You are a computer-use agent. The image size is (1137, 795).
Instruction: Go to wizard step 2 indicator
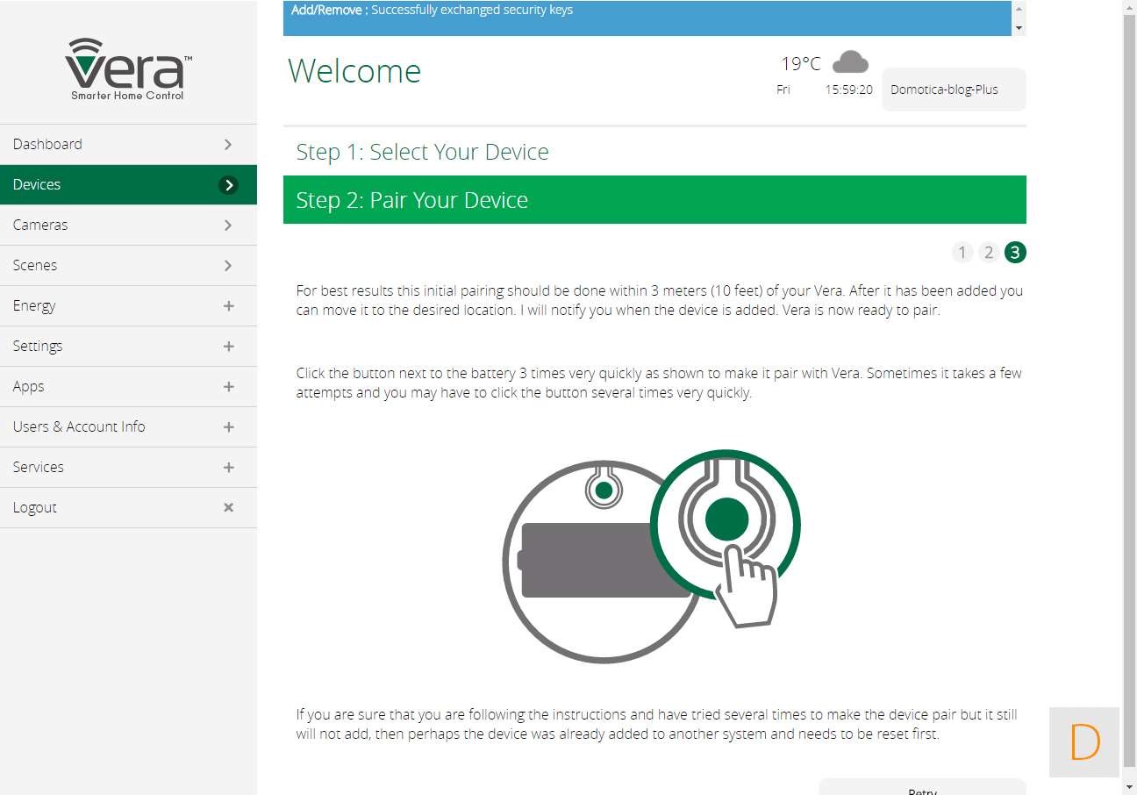(x=988, y=253)
